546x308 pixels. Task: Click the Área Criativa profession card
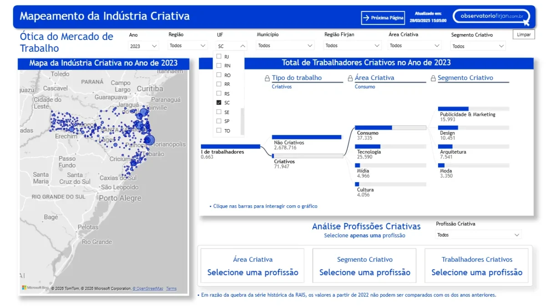pyautogui.click(x=253, y=266)
